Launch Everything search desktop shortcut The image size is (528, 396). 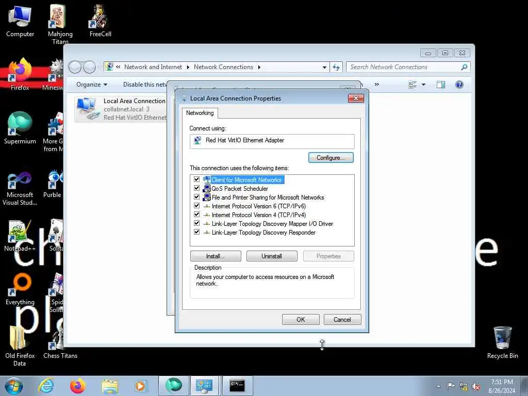[20, 289]
